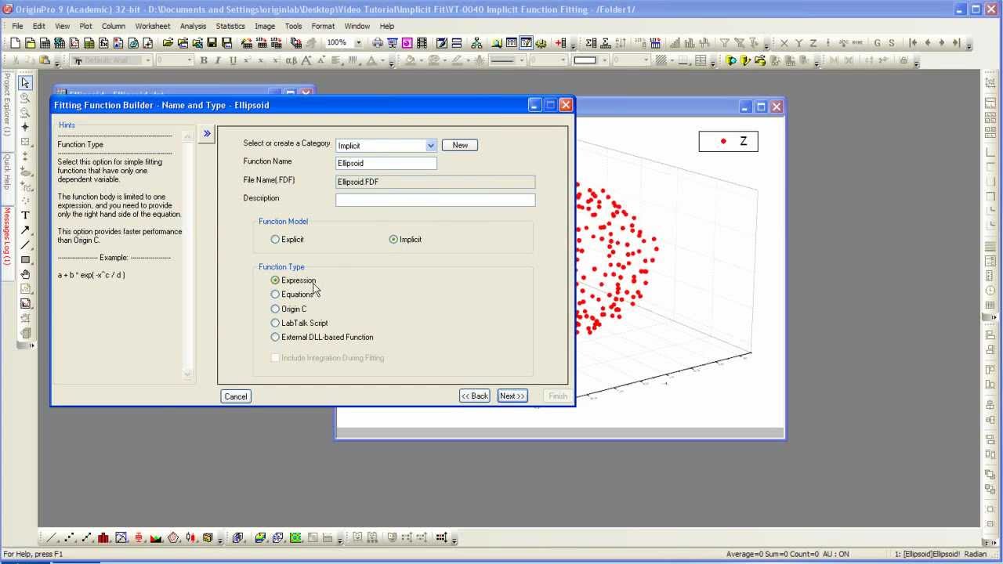Viewport: 1003px width, 564px height.
Task: Click the New Project toolbar icon
Action: (x=15, y=43)
